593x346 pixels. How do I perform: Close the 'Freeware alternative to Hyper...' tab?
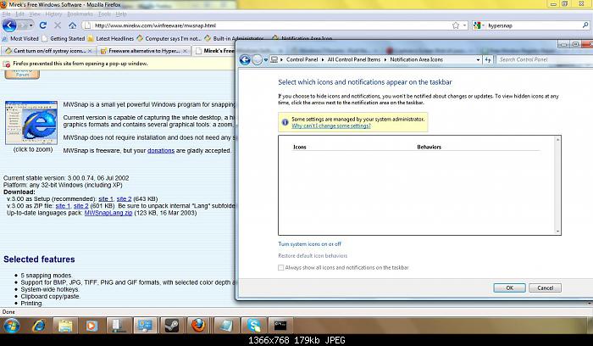click(185, 51)
